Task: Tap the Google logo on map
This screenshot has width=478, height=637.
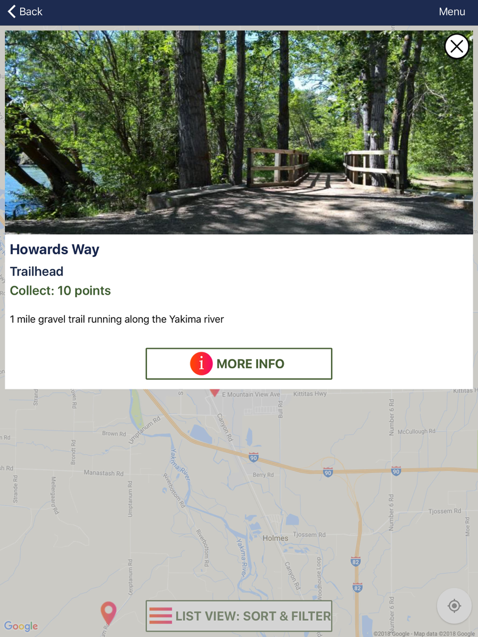Action: pos(21,626)
